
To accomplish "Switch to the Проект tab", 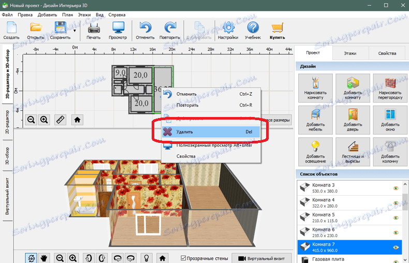I will pos(313,53).
